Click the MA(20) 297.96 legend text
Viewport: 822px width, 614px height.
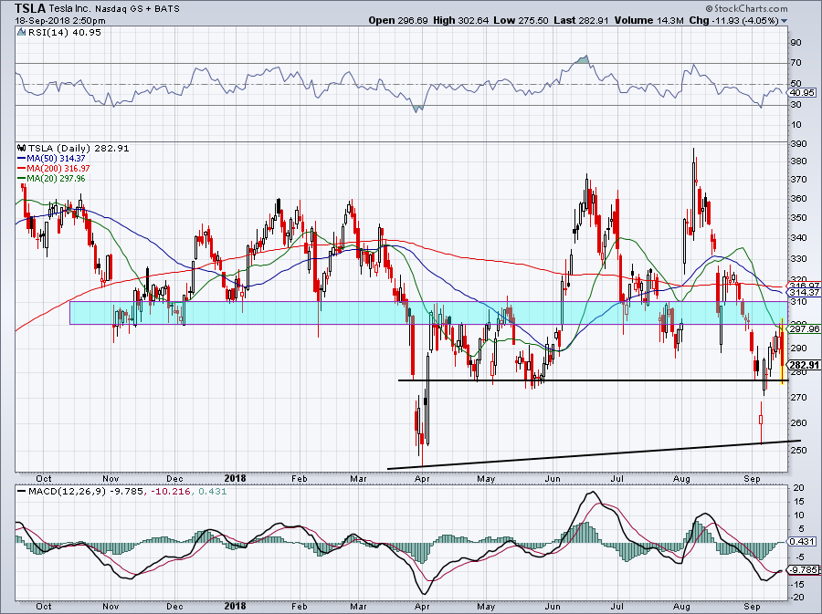[56, 179]
